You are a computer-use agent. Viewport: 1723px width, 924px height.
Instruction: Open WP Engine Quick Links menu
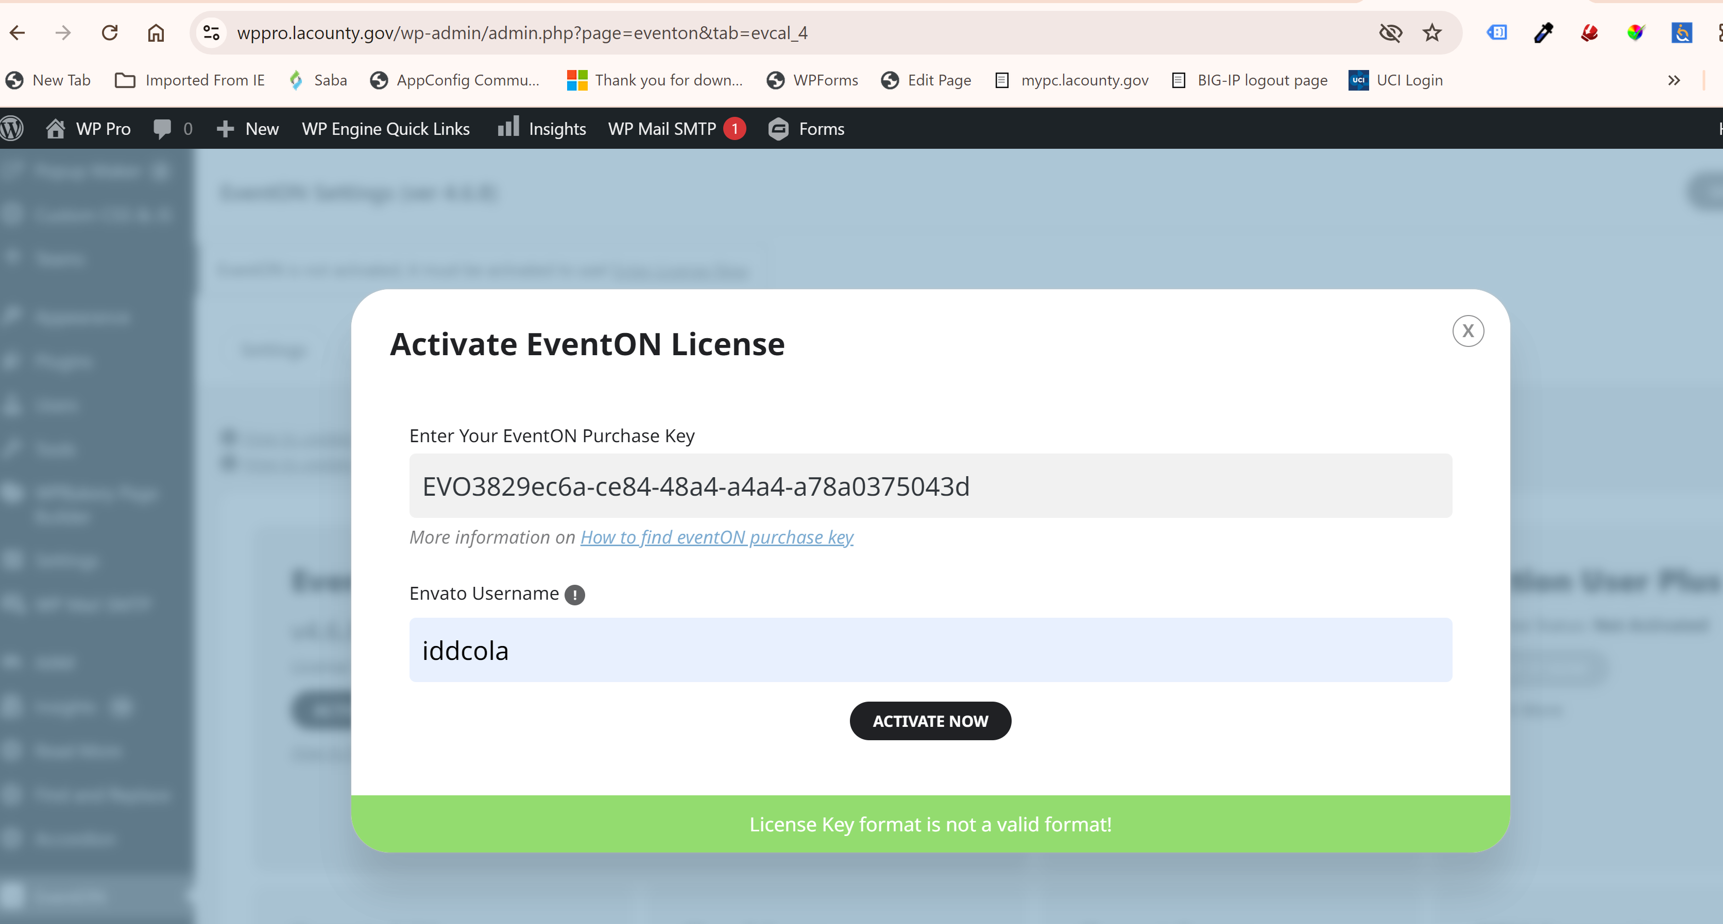[x=386, y=128]
